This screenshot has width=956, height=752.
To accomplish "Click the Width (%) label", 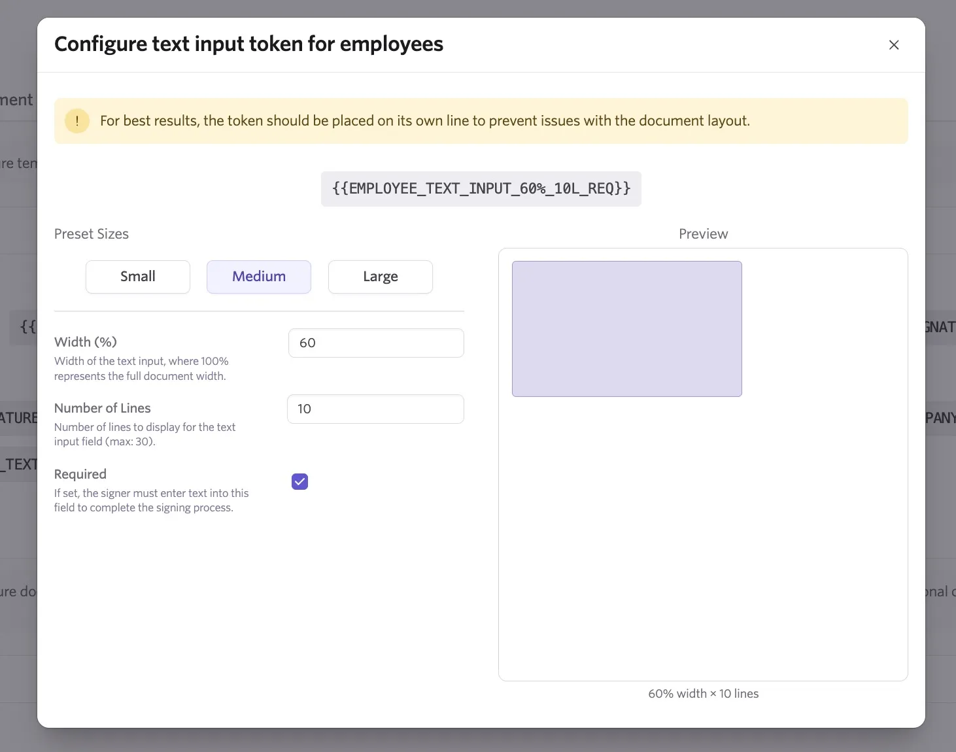I will [86, 342].
